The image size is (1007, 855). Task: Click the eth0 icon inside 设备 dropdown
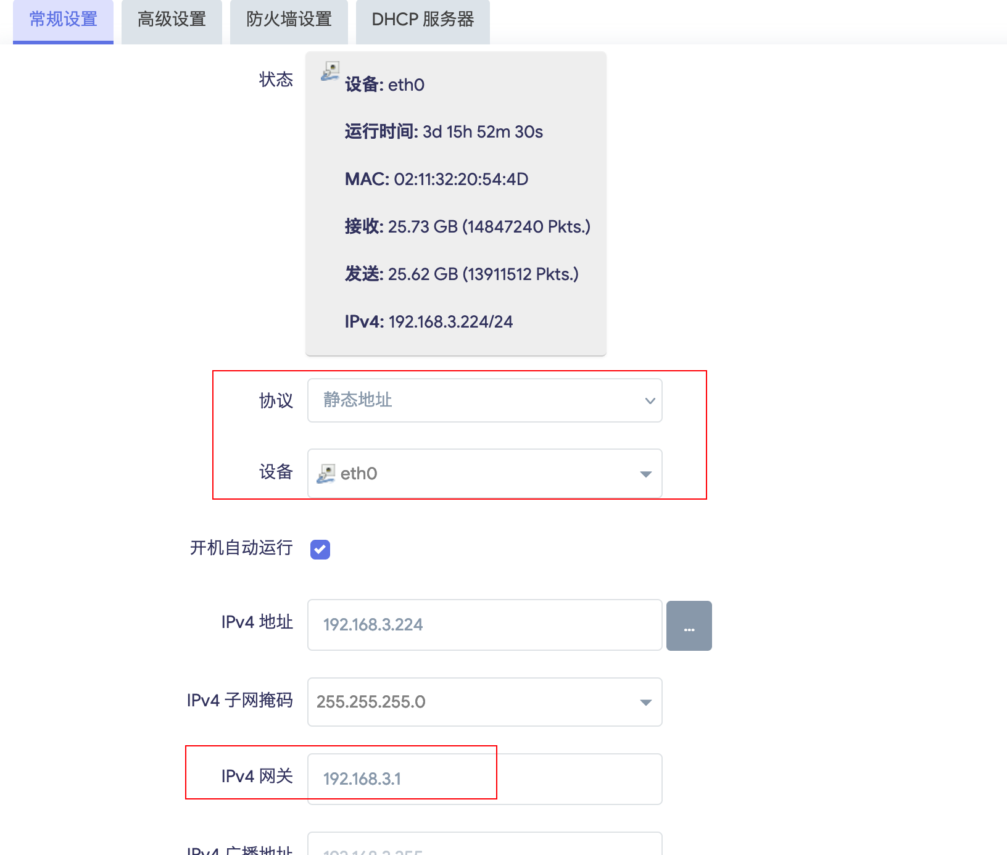click(x=326, y=474)
